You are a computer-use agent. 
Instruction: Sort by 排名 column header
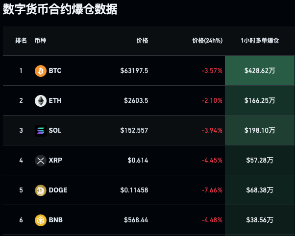(x=21, y=41)
